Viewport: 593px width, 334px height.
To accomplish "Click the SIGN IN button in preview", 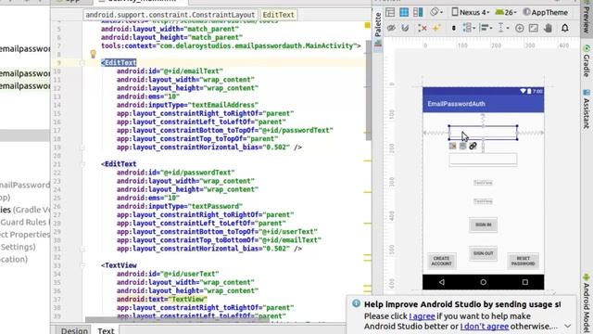I will [484, 225].
